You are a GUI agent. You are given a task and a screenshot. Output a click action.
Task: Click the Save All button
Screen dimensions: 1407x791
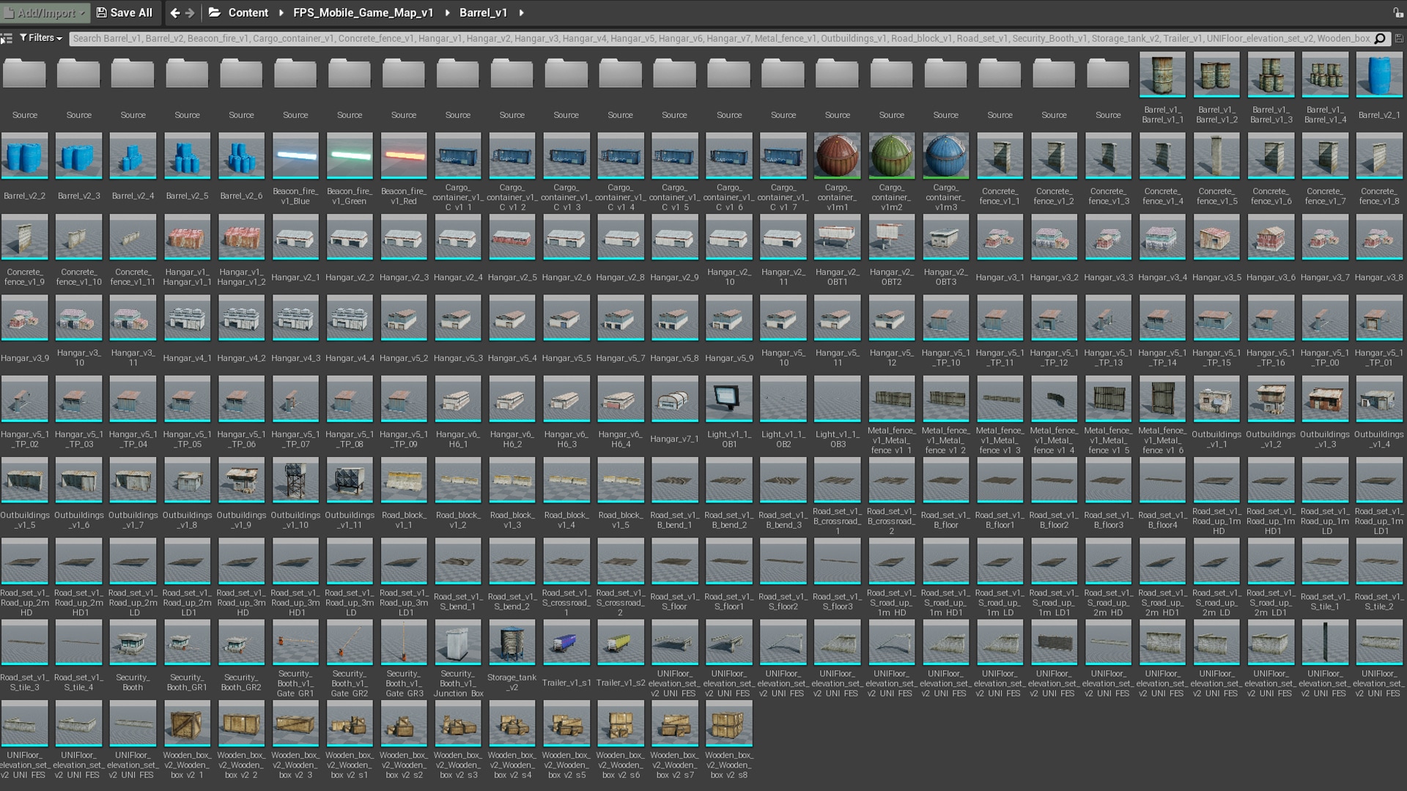(x=125, y=12)
